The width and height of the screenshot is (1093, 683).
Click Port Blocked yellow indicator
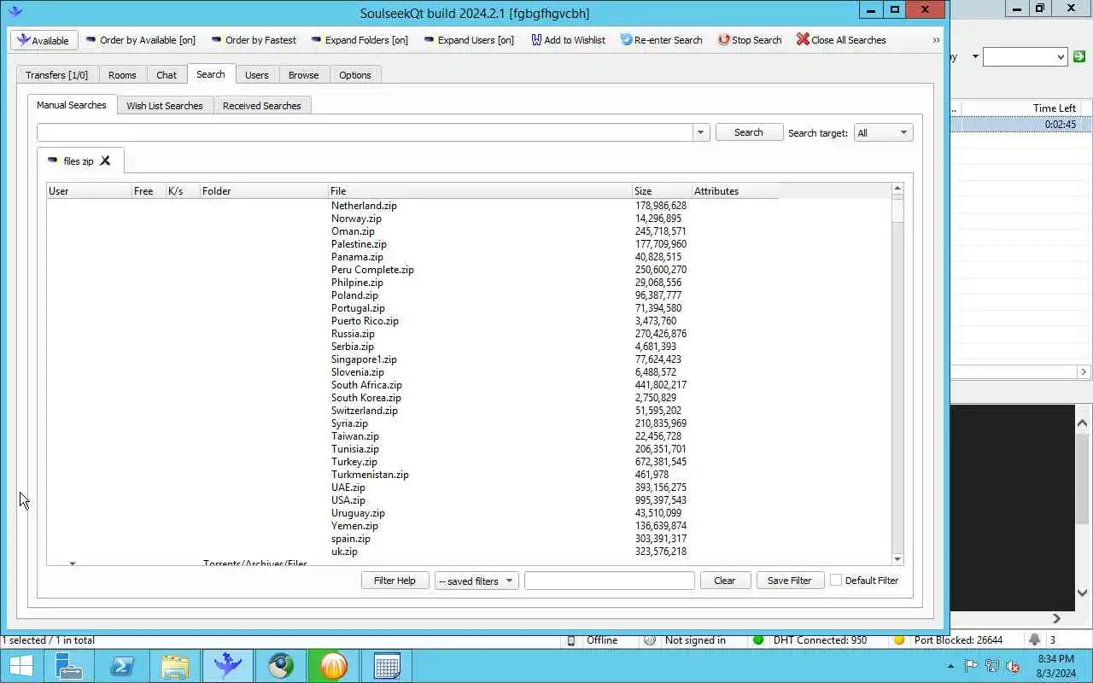[898, 640]
